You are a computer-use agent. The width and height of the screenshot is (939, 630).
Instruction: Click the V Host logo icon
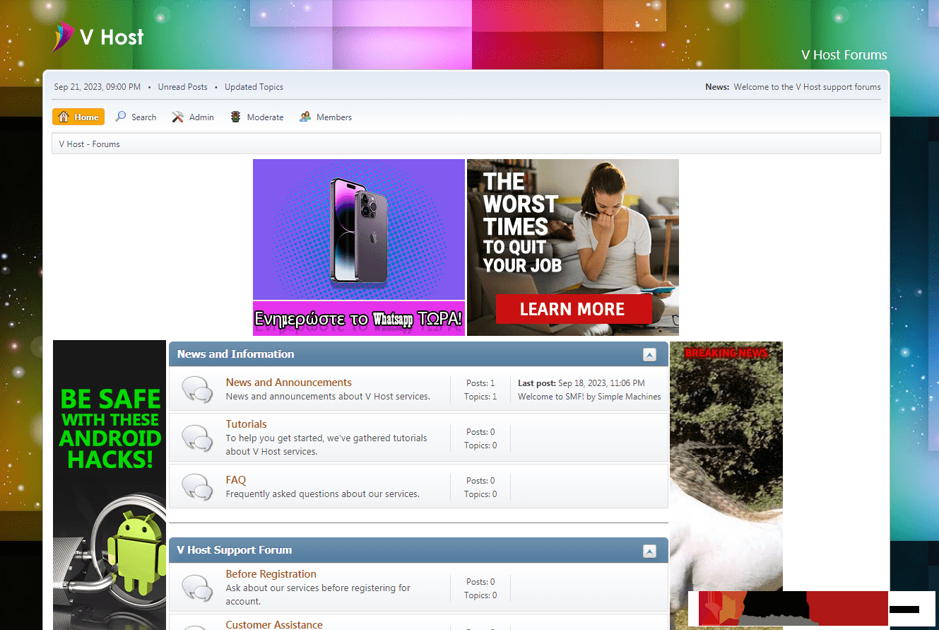[x=64, y=37]
